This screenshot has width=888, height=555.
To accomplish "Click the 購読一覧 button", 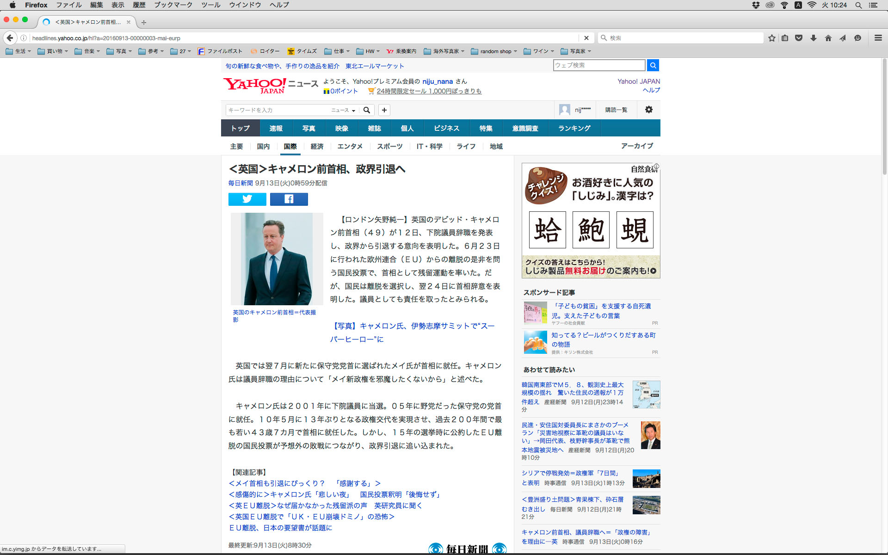I will (616, 110).
